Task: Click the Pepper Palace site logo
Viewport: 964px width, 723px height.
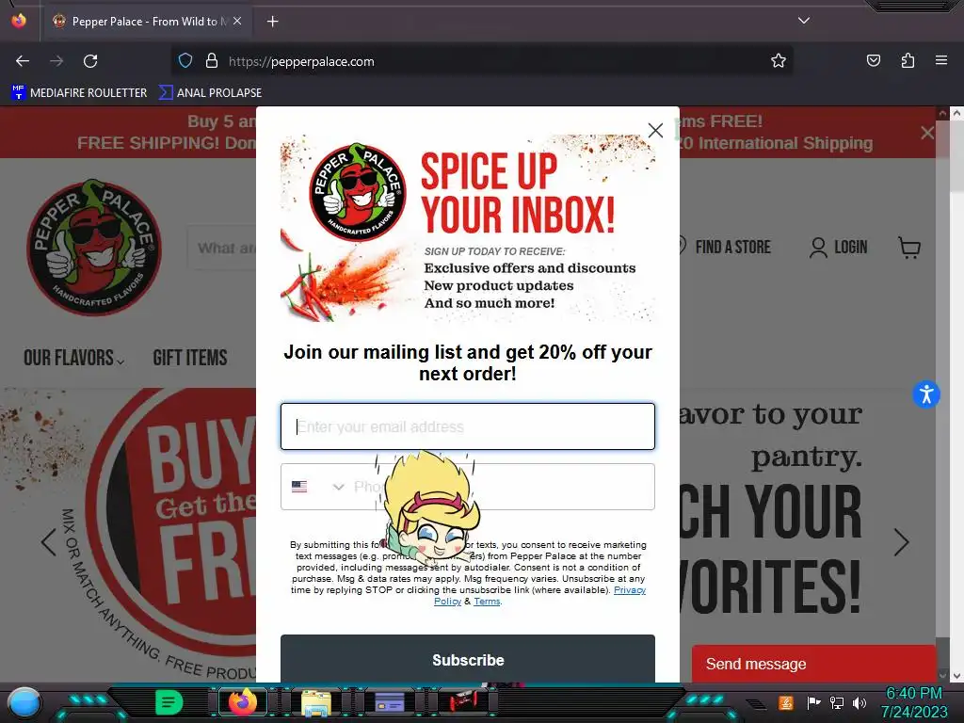Action: [94, 248]
